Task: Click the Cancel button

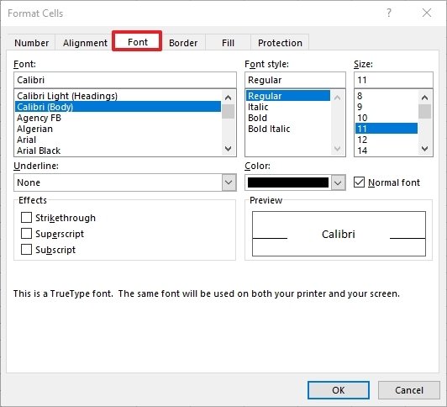Action: pyautogui.click(x=409, y=390)
